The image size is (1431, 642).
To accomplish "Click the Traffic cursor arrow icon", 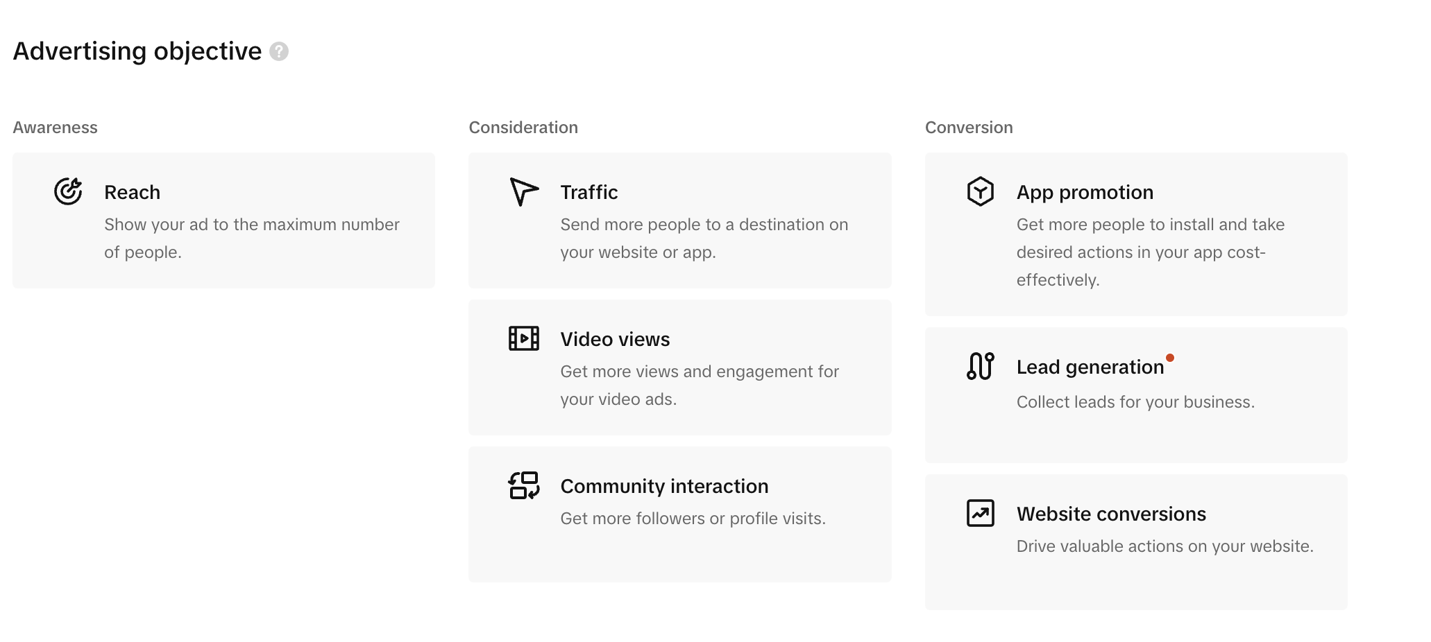I will (x=524, y=191).
